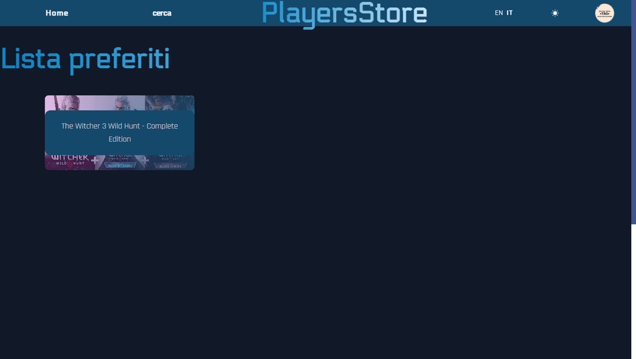Switch language to EN

pos(499,13)
